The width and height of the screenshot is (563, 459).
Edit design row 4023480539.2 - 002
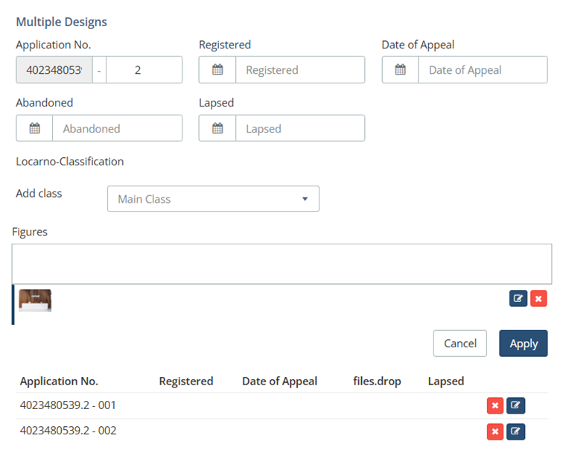(515, 431)
